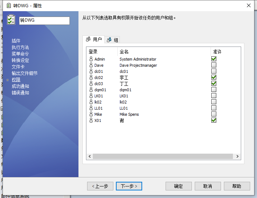
Task: Open the 文件卡 page
Action: [x=18, y=67]
